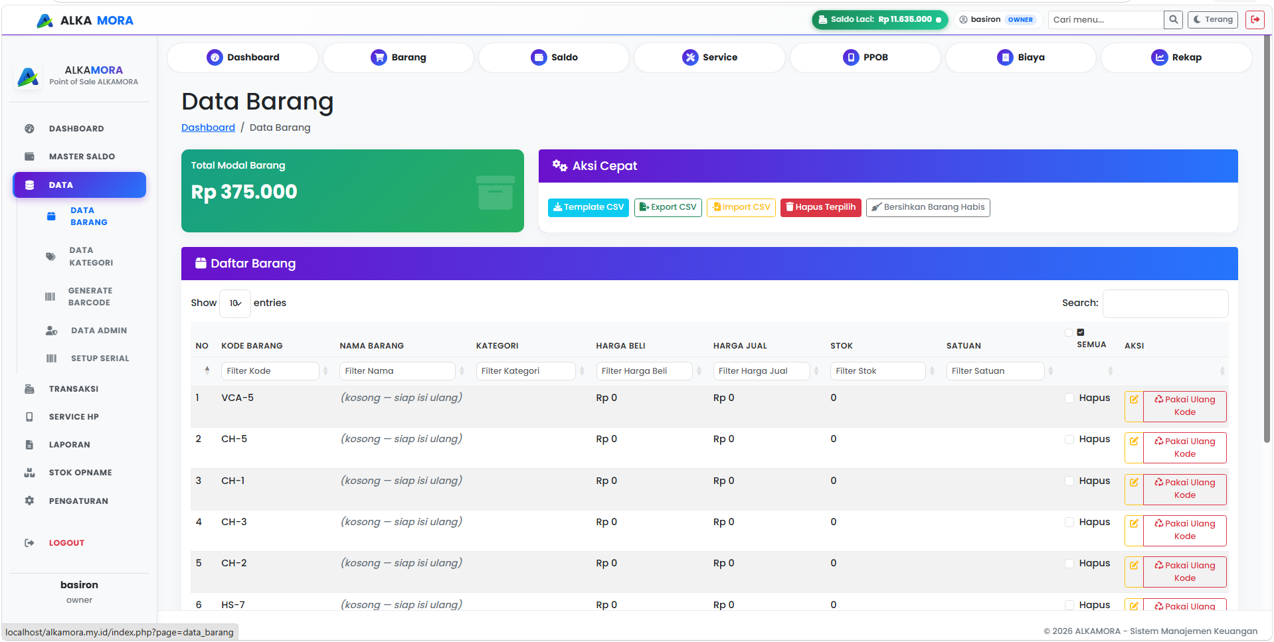Sort by Stok column arrows
The width and height of the screenshot is (1274, 642).
(932, 371)
